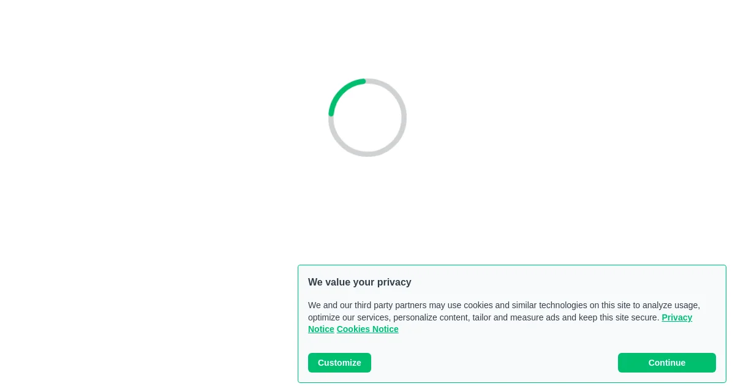Click the "keep this site secure" text
735x386 pixels.
[616, 317]
